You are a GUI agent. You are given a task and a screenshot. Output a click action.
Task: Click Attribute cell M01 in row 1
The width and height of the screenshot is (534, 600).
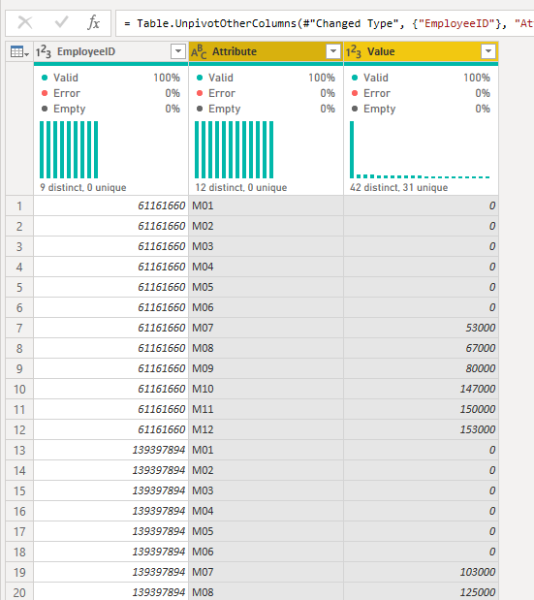[x=266, y=205]
